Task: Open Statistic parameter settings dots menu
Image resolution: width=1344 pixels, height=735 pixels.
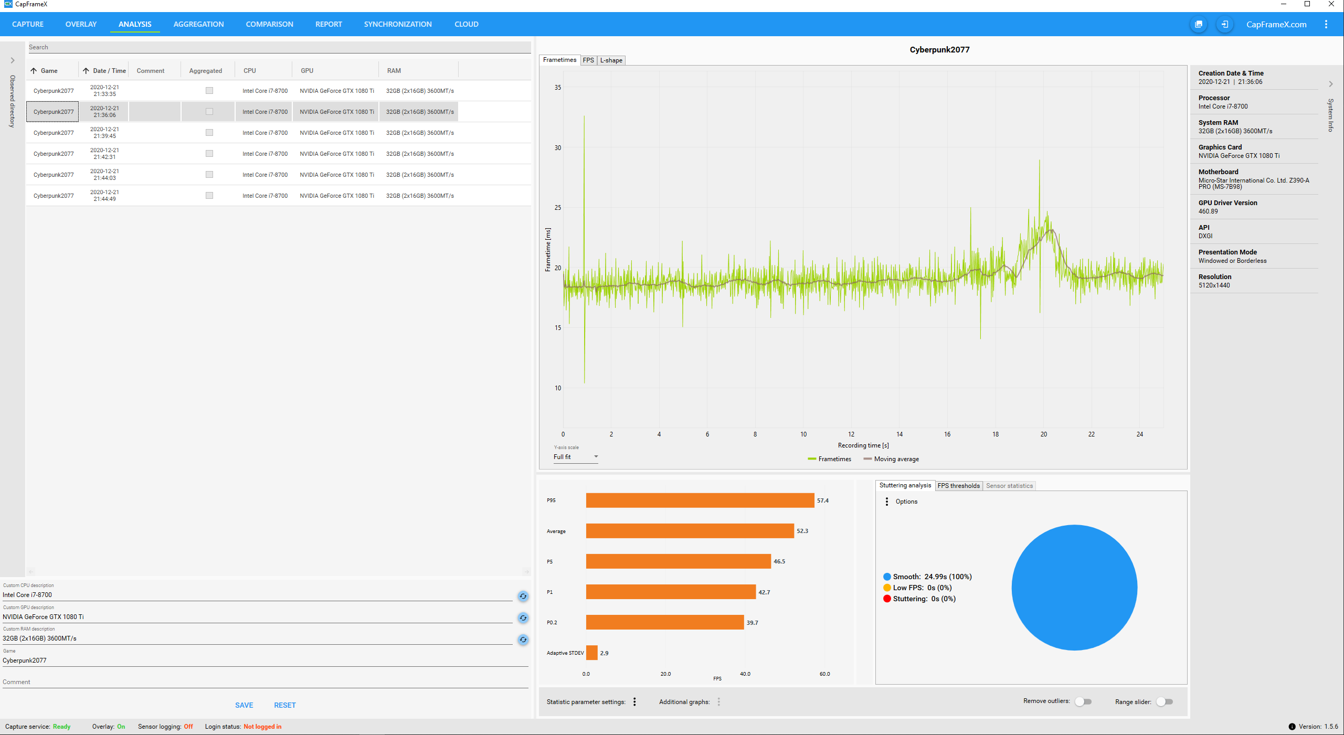Action: (x=634, y=702)
